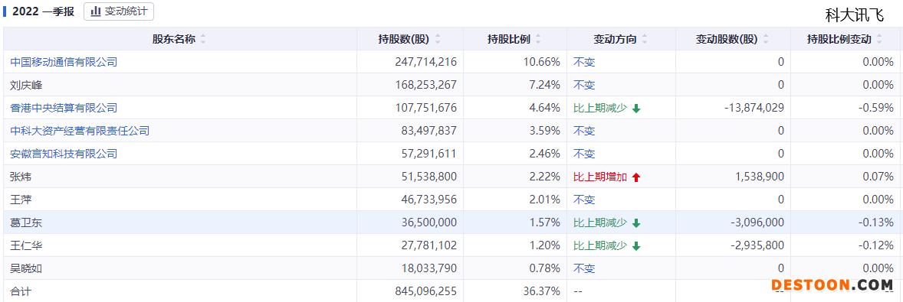The width and height of the screenshot is (903, 302).
Task: Open 中国移动通信有限公司 shareholder link
Action: point(64,62)
